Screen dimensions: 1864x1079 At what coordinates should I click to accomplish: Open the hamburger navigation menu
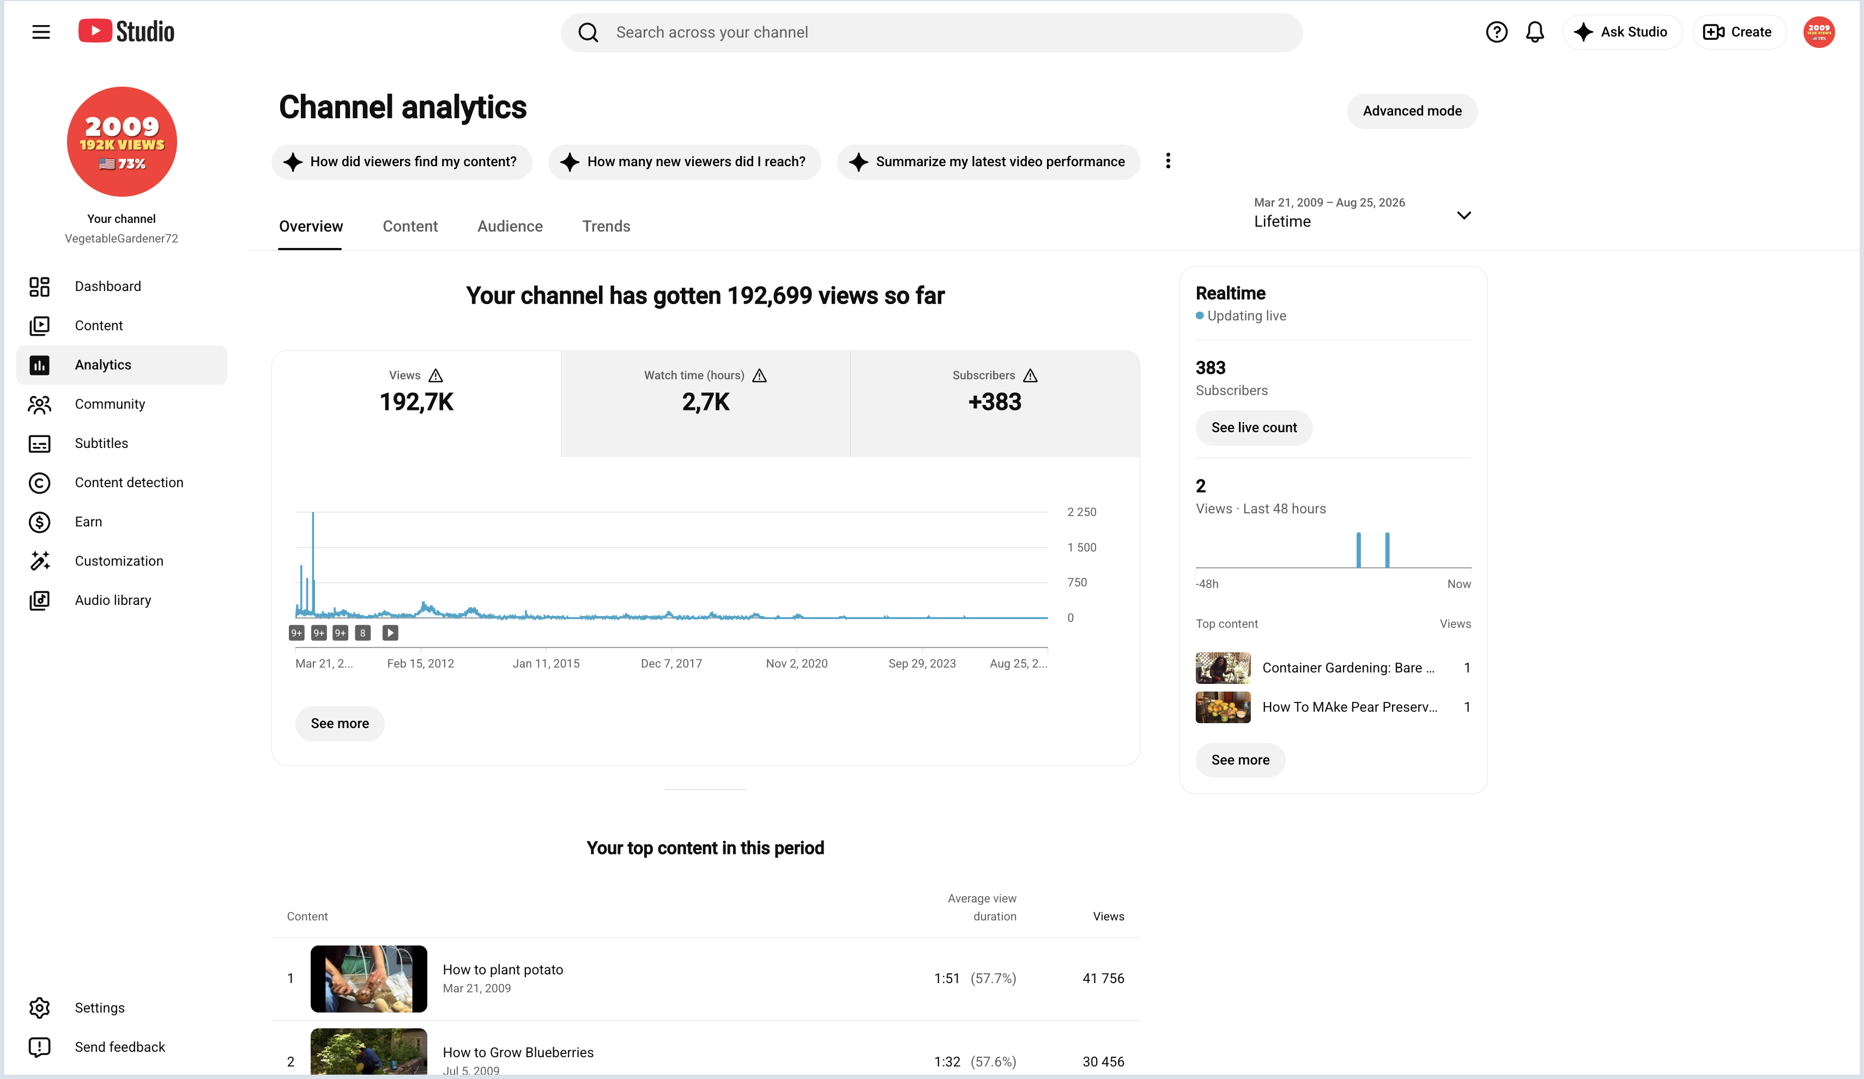[x=41, y=32]
